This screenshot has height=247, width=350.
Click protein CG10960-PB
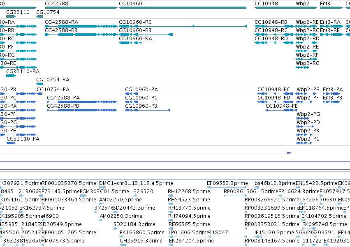(x=141, y=106)
